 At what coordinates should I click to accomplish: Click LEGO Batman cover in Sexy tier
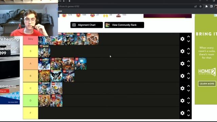[x=68, y=39]
